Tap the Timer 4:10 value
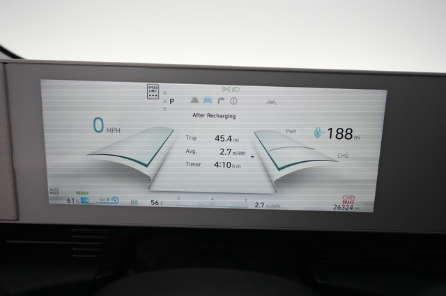The image size is (446, 296). (x=227, y=165)
